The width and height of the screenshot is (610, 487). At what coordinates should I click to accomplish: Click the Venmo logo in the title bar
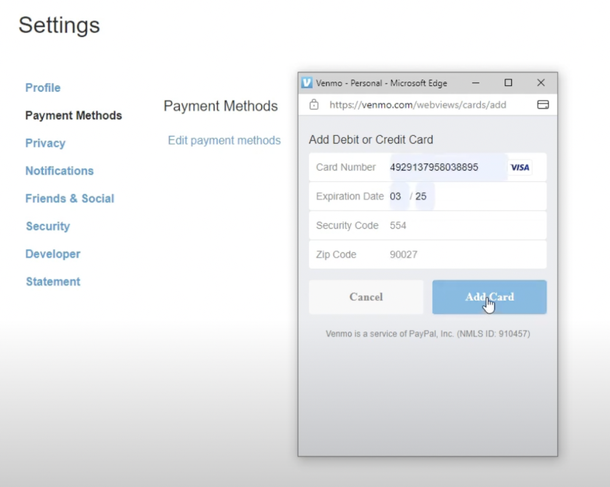coord(306,83)
